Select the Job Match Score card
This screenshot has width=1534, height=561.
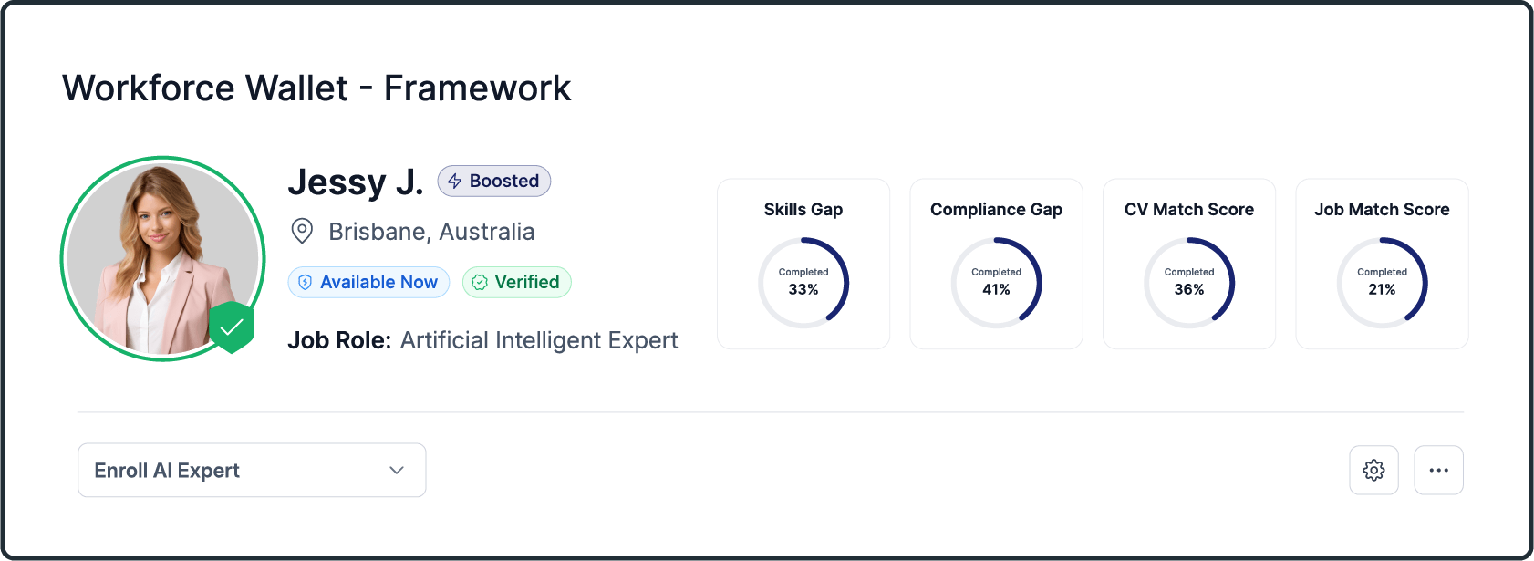point(1382,264)
